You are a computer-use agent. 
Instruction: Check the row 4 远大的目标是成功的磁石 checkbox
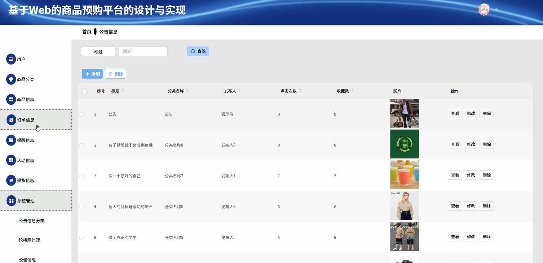pos(81,207)
